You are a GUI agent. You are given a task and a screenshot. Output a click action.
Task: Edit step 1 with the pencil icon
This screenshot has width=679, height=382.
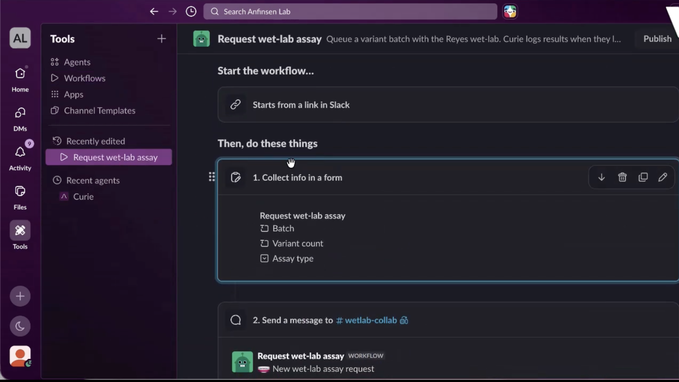point(663,177)
